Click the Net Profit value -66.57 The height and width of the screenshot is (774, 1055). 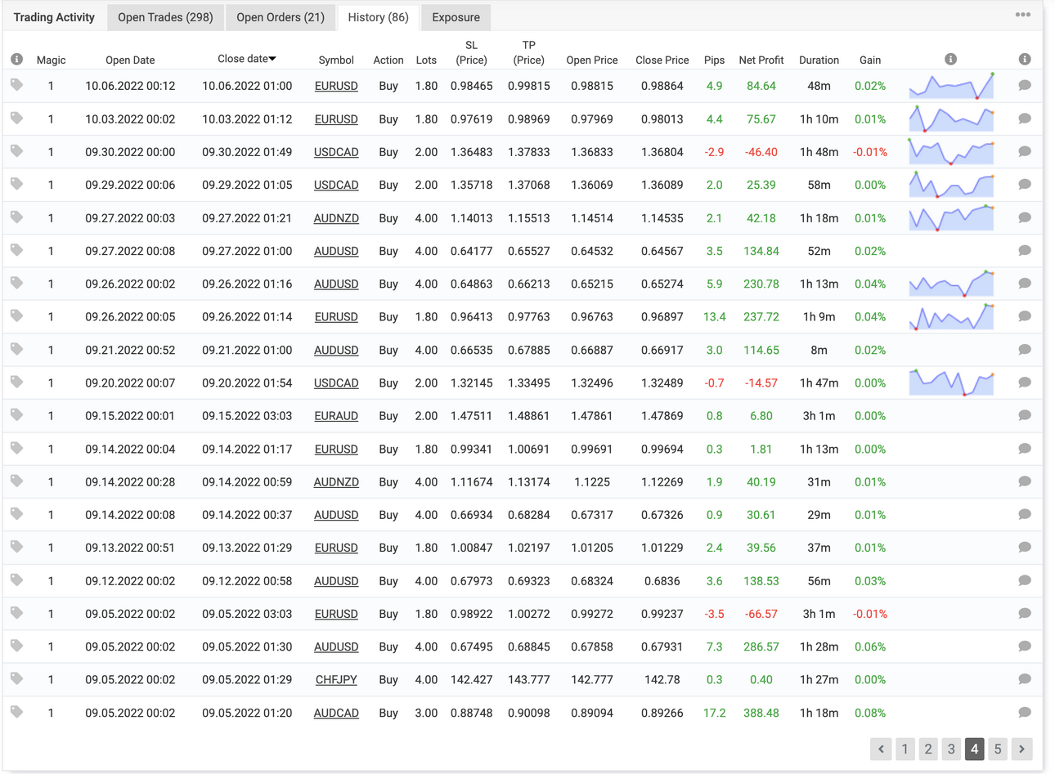761,614
